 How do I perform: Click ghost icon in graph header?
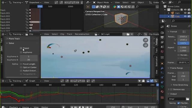[143, 81]
